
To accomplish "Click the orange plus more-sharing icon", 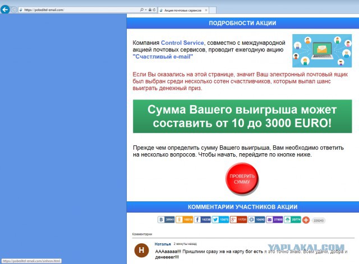I will click(306, 220).
